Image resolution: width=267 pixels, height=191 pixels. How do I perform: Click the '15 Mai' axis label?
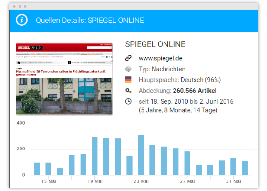click(x=49, y=181)
